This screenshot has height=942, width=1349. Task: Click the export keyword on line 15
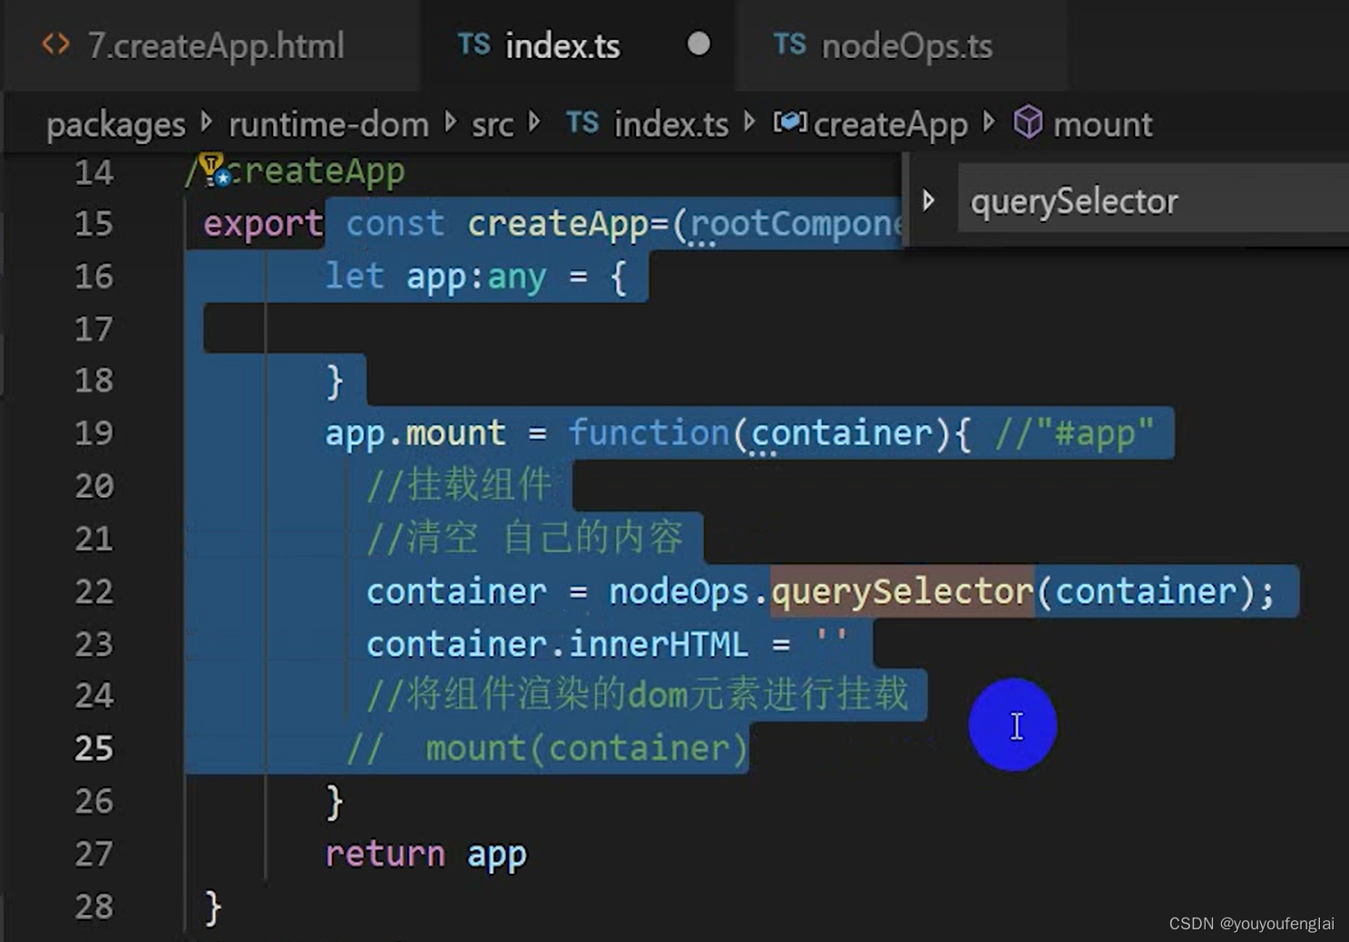(263, 224)
